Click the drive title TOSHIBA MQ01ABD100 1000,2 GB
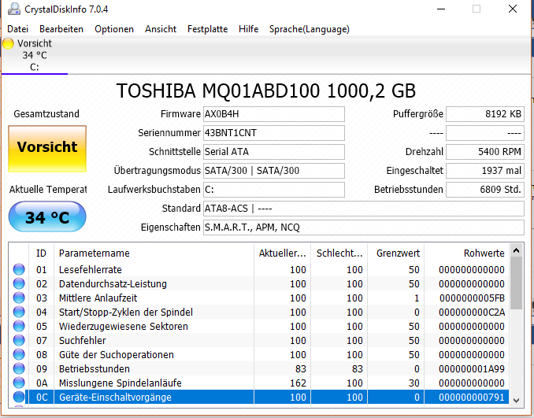The width and height of the screenshot is (534, 418). point(266,91)
